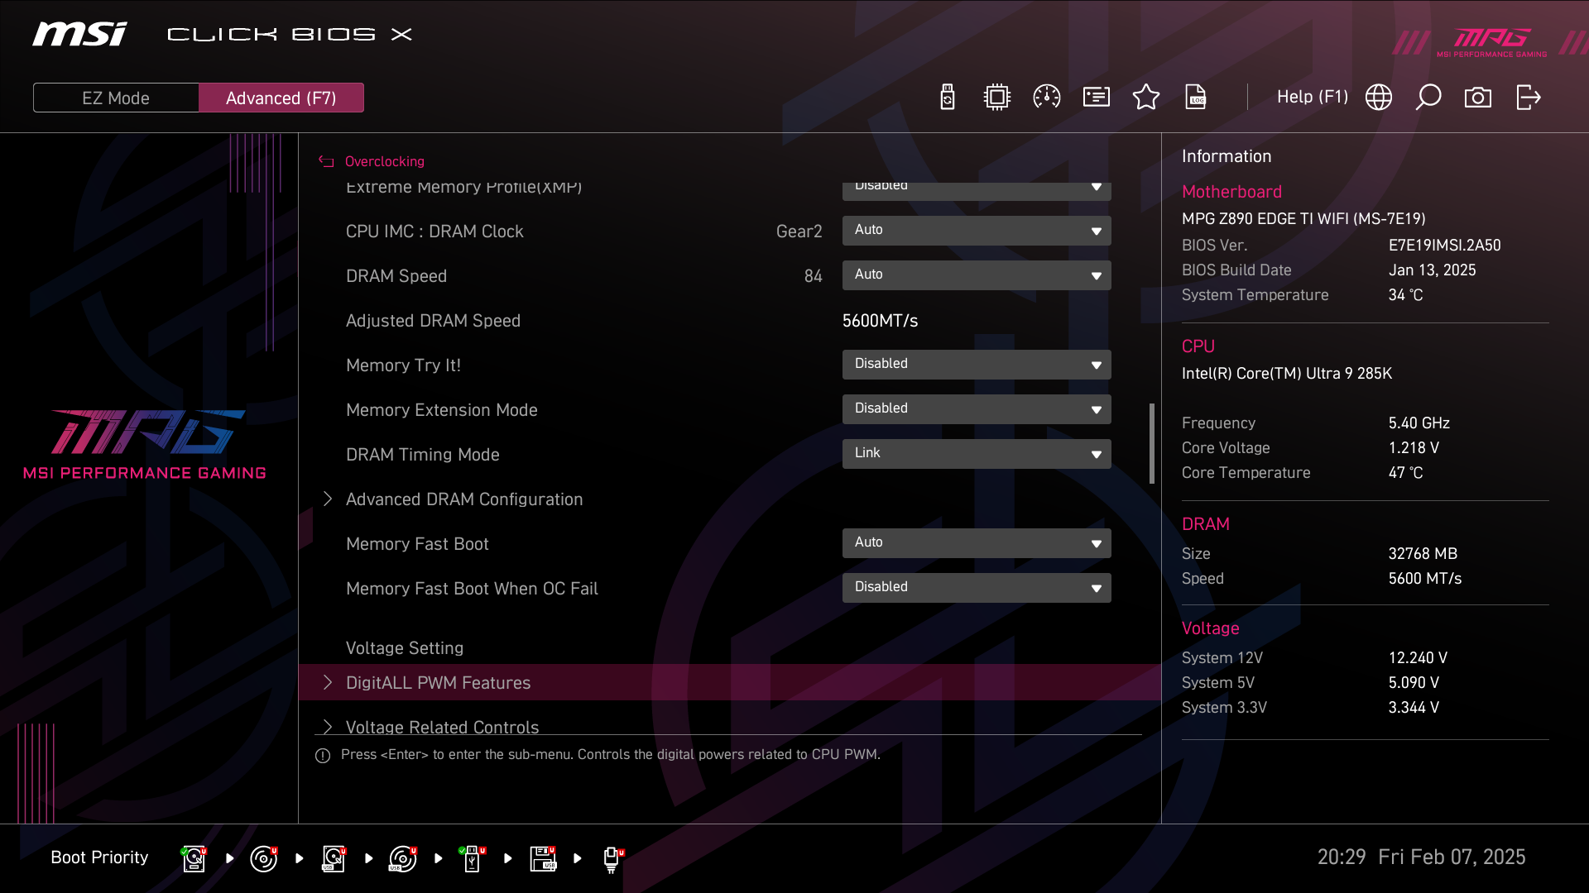Open the speedometer gauge icon
The image size is (1589, 893).
1047,98
